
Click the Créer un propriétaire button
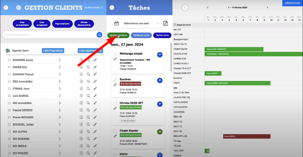pos(22,24)
